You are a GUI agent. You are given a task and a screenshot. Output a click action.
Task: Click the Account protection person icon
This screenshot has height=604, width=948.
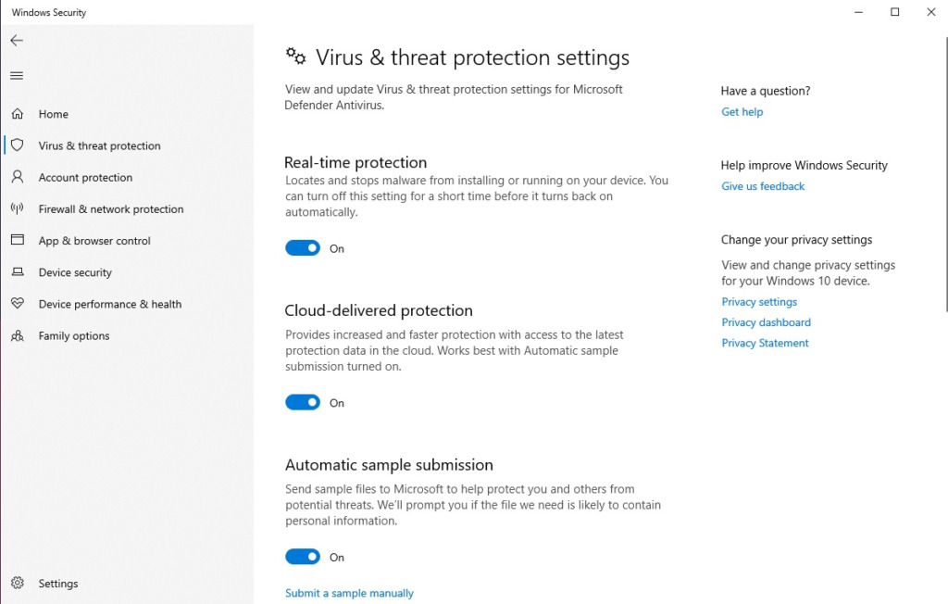17,177
